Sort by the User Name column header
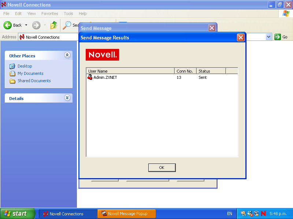The height and width of the screenshot is (219, 293). coord(130,71)
